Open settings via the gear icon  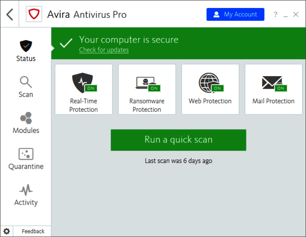(6, 231)
